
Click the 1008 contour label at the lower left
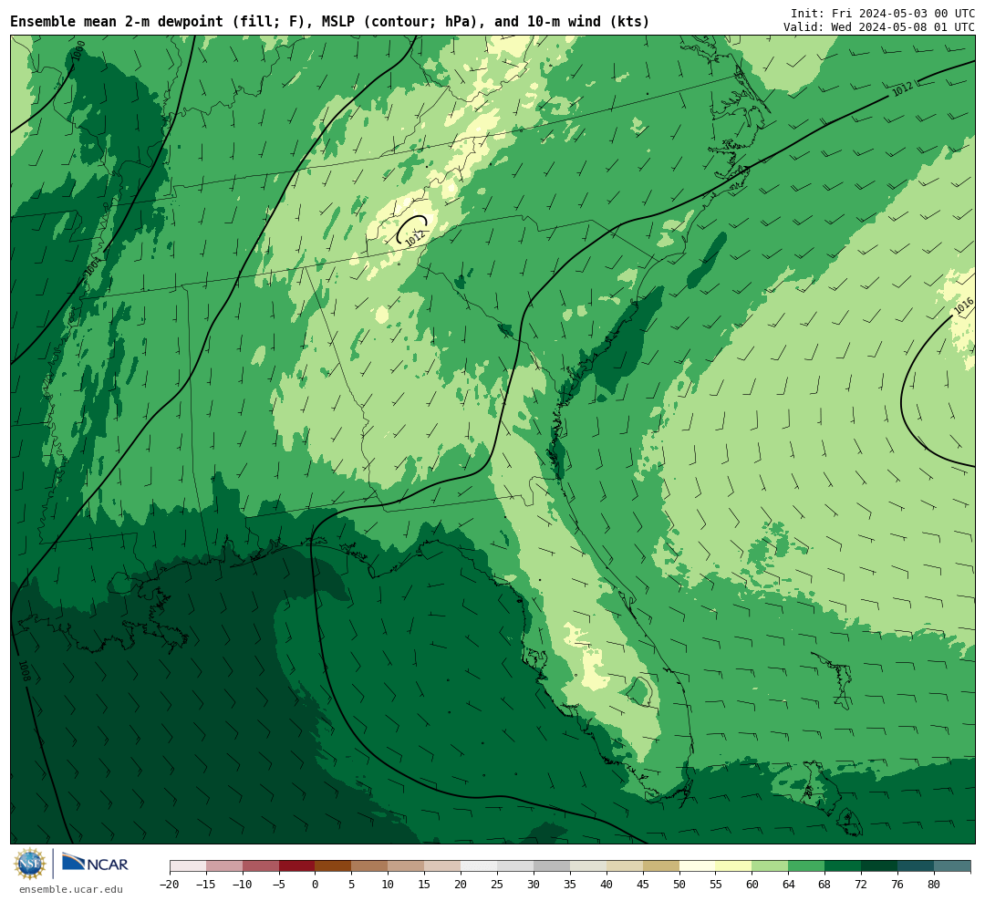click(x=25, y=671)
